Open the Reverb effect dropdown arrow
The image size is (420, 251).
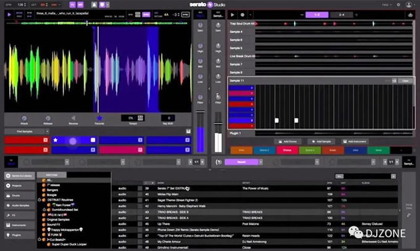(x=261, y=162)
